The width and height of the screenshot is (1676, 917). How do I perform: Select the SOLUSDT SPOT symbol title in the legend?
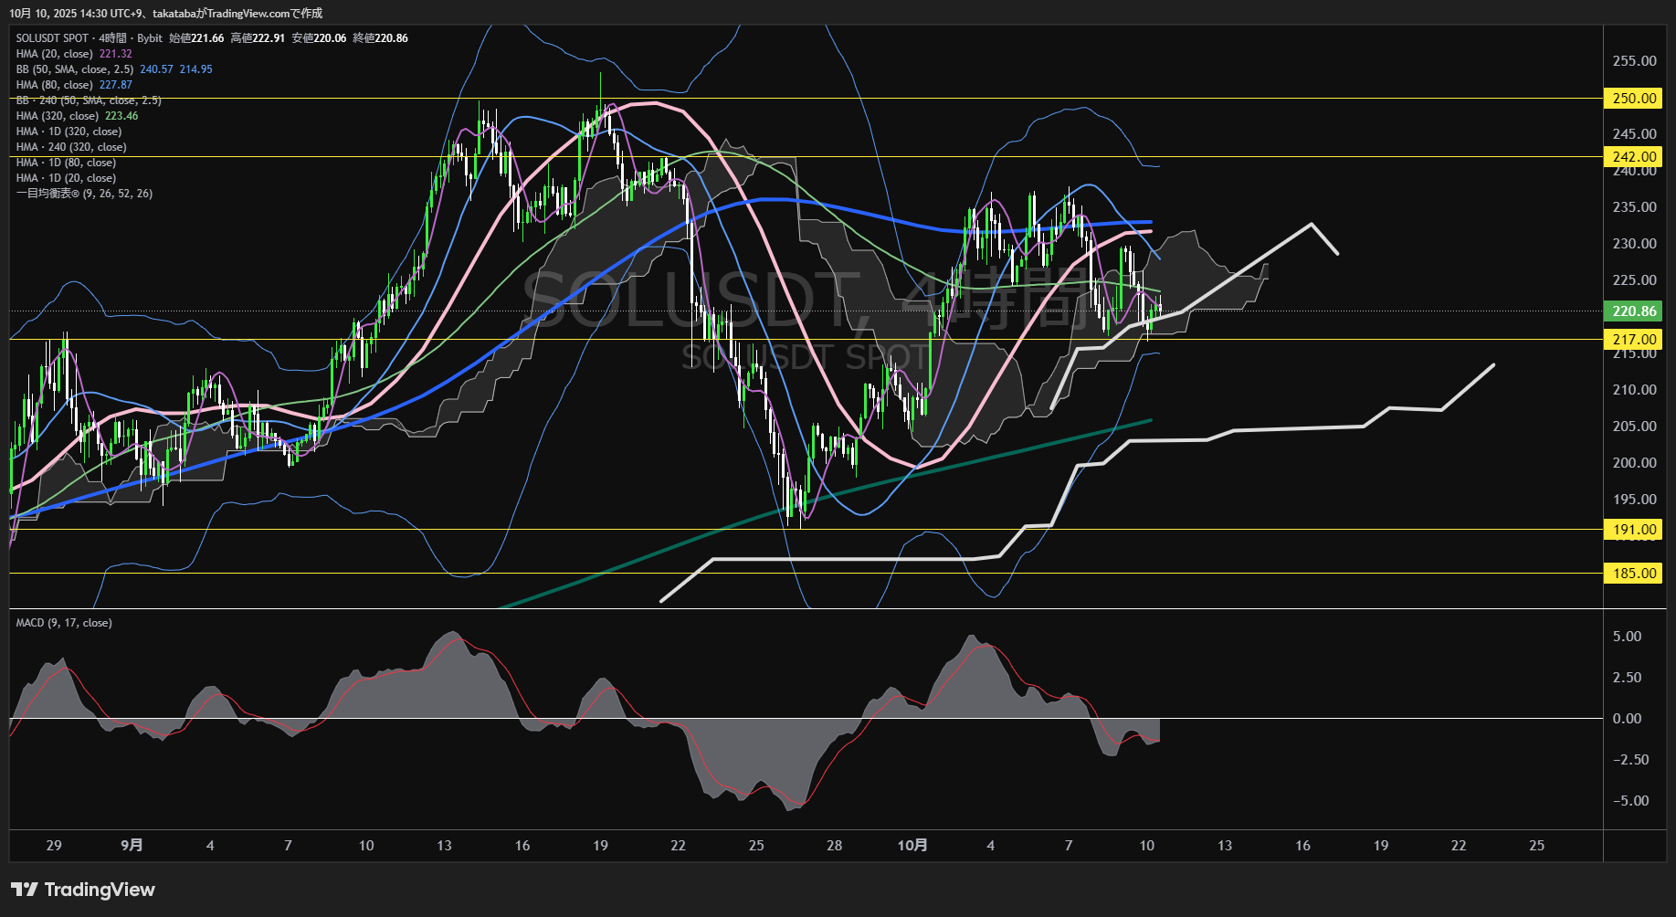point(52,38)
